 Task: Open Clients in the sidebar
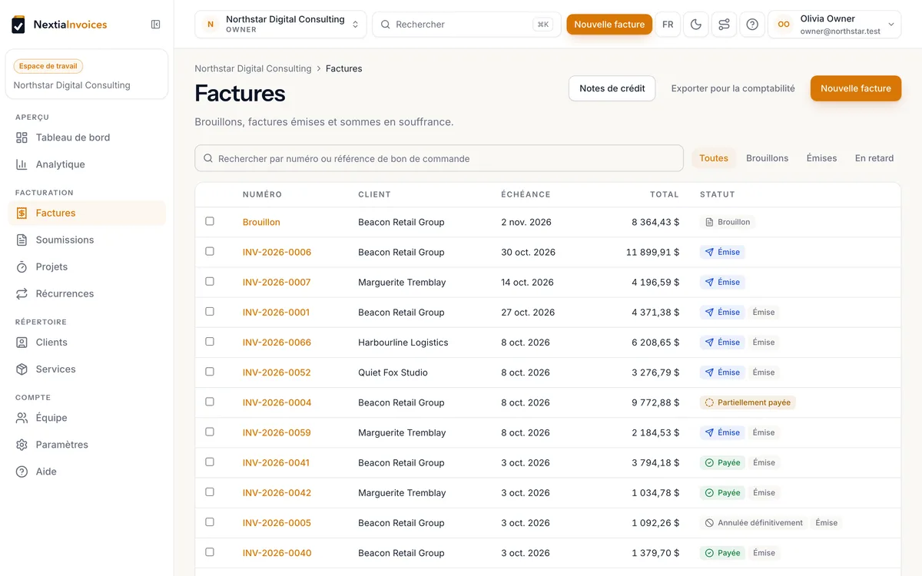[x=87, y=343]
